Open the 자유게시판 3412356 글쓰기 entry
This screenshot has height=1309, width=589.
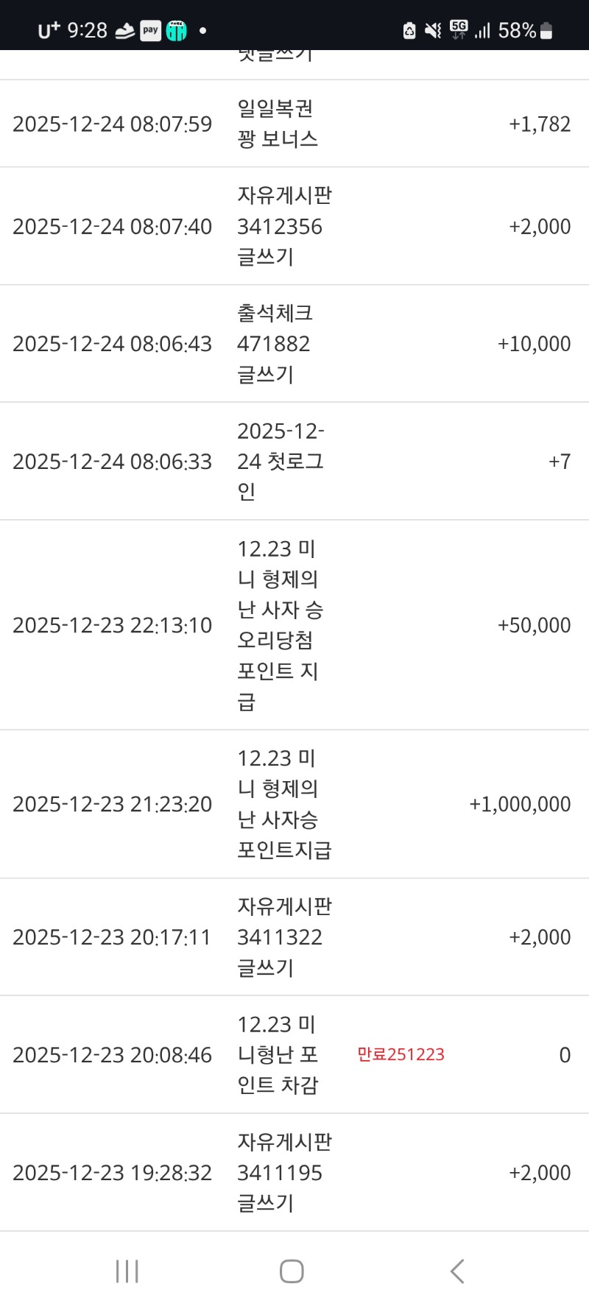(284, 226)
